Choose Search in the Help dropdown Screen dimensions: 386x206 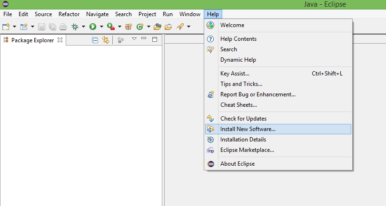pyautogui.click(x=278, y=49)
